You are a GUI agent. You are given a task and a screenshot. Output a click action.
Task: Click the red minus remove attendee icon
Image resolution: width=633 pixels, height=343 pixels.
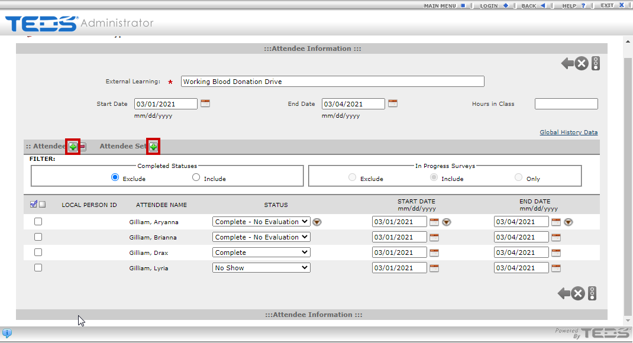[83, 147]
